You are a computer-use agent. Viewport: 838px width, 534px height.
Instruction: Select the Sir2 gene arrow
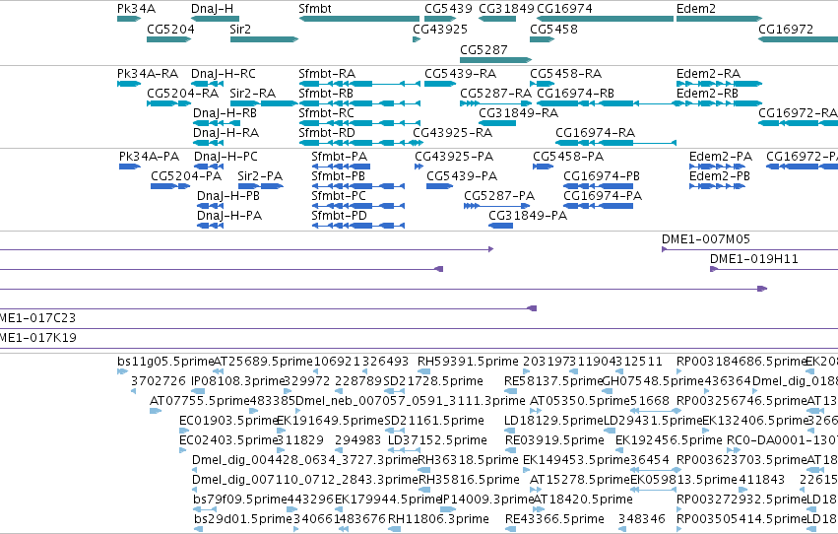click(264, 39)
